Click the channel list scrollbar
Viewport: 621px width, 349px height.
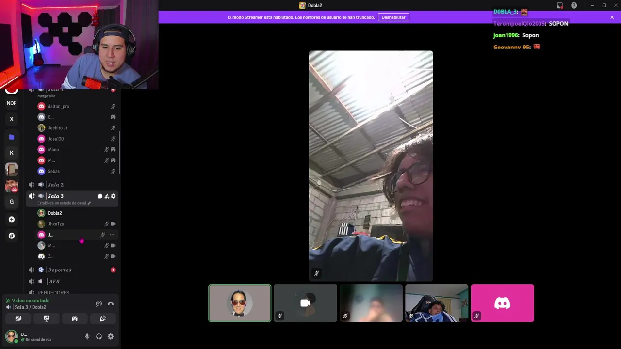(119, 153)
